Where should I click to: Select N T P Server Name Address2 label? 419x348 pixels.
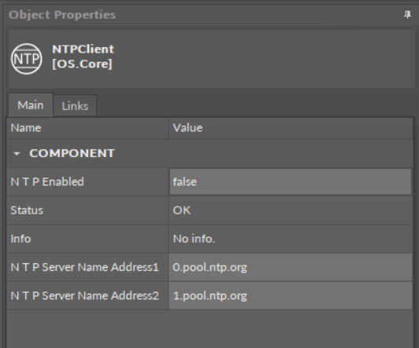[x=85, y=296]
